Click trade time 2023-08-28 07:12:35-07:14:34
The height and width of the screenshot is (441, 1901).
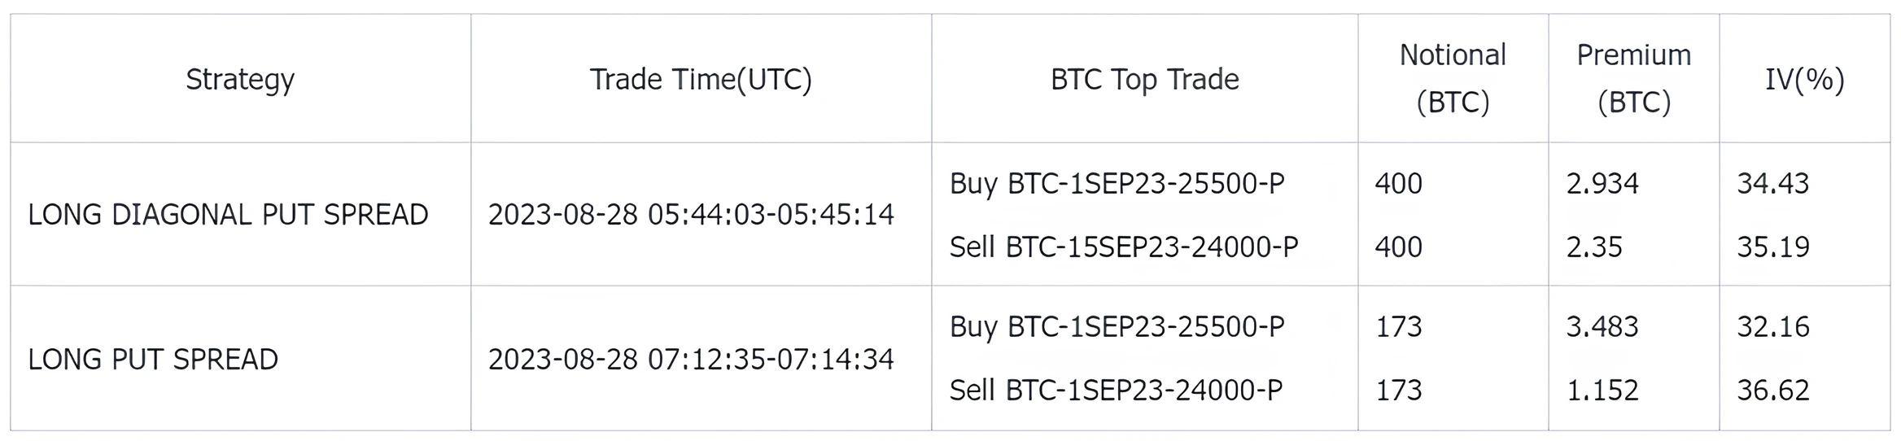click(x=691, y=359)
